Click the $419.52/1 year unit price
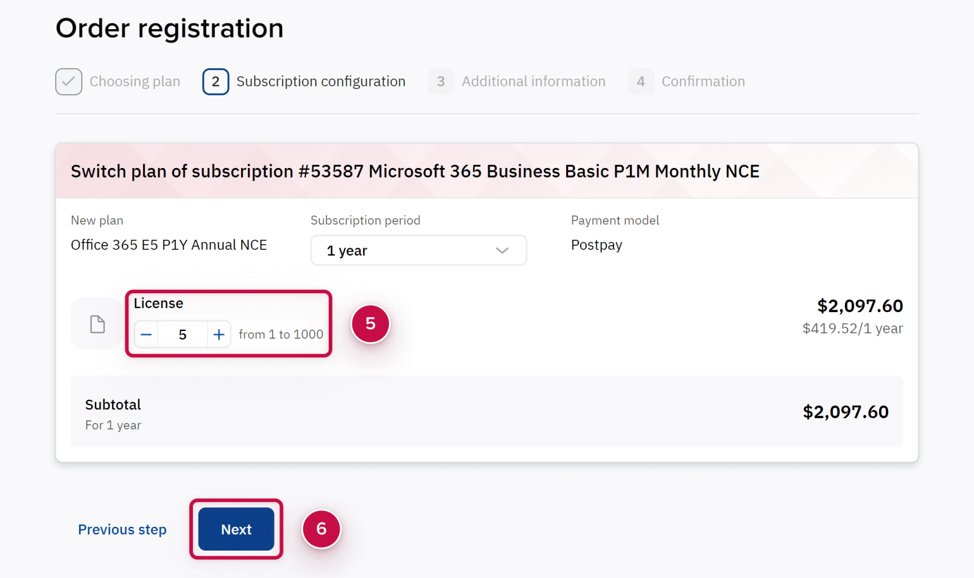Image resolution: width=974 pixels, height=578 pixels. pyautogui.click(x=852, y=329)
